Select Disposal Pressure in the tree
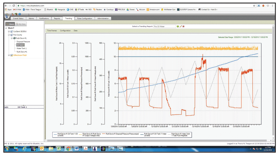Screen dimensions: 278x154 (23, 41)
